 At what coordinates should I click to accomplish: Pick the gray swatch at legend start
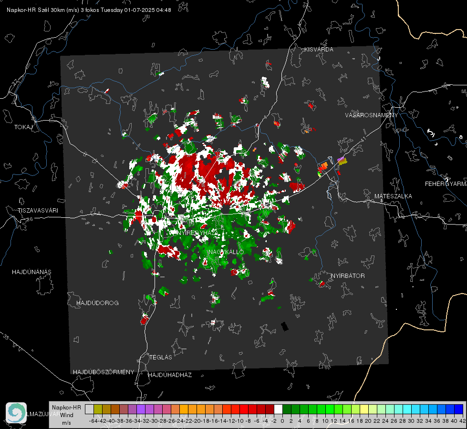tap(89, 409)
